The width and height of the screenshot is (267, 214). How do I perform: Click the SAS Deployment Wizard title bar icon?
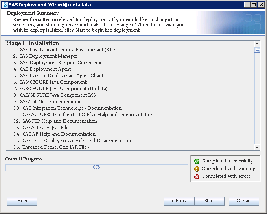point(5,5)
